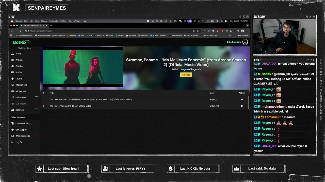Open the Apple menu
This screenshot has width=325, height=182.
[12, 21]
